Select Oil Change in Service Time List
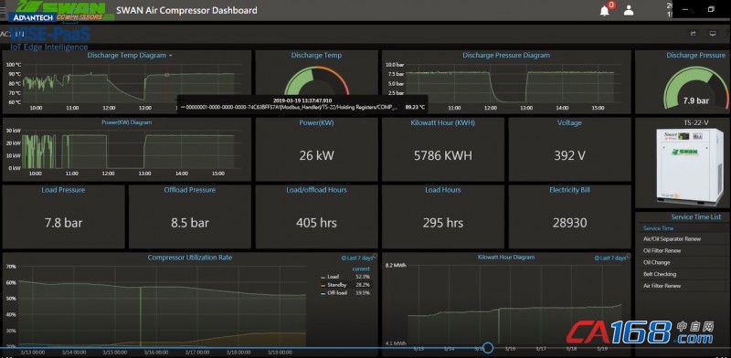The image size is (731, 358). [656, 262]
